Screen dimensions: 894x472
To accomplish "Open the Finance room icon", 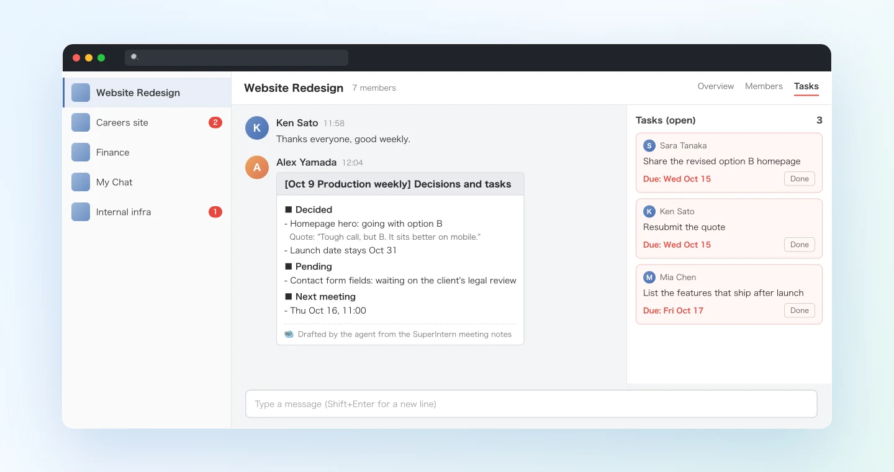I will 81,152.
